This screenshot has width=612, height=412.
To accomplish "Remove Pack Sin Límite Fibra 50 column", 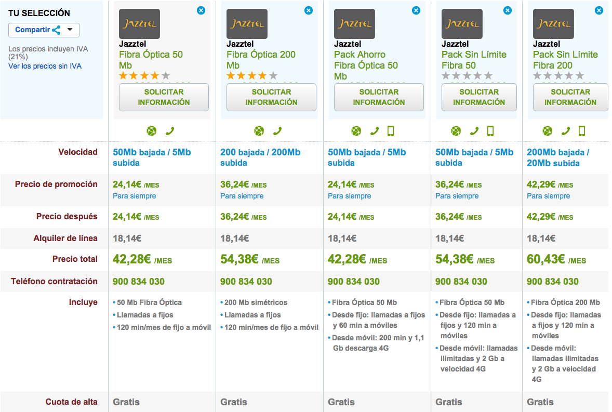I will 508,10.
